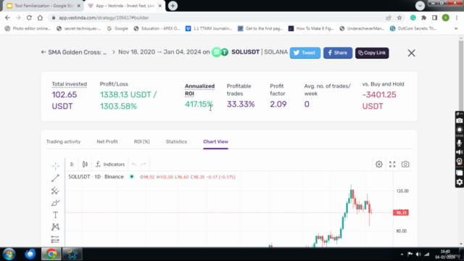Bookmark this page with star icon

(399, 17)
